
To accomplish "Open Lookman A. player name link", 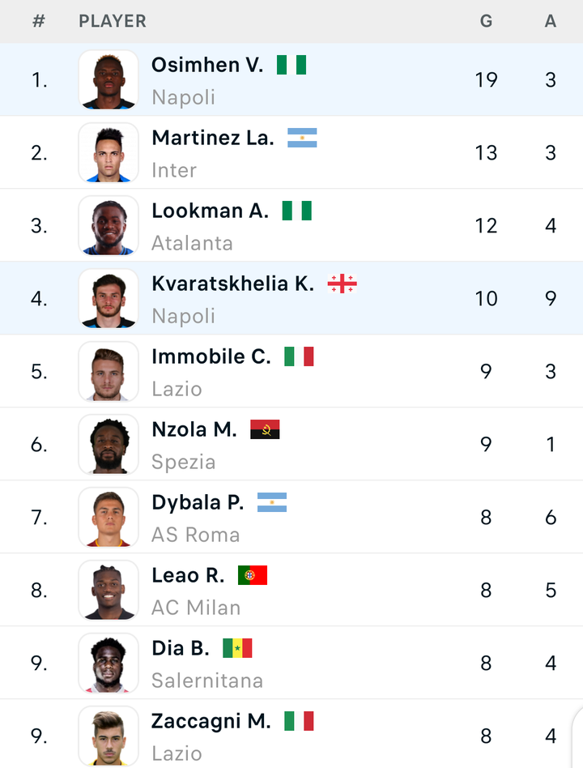I will pos(211,211).
